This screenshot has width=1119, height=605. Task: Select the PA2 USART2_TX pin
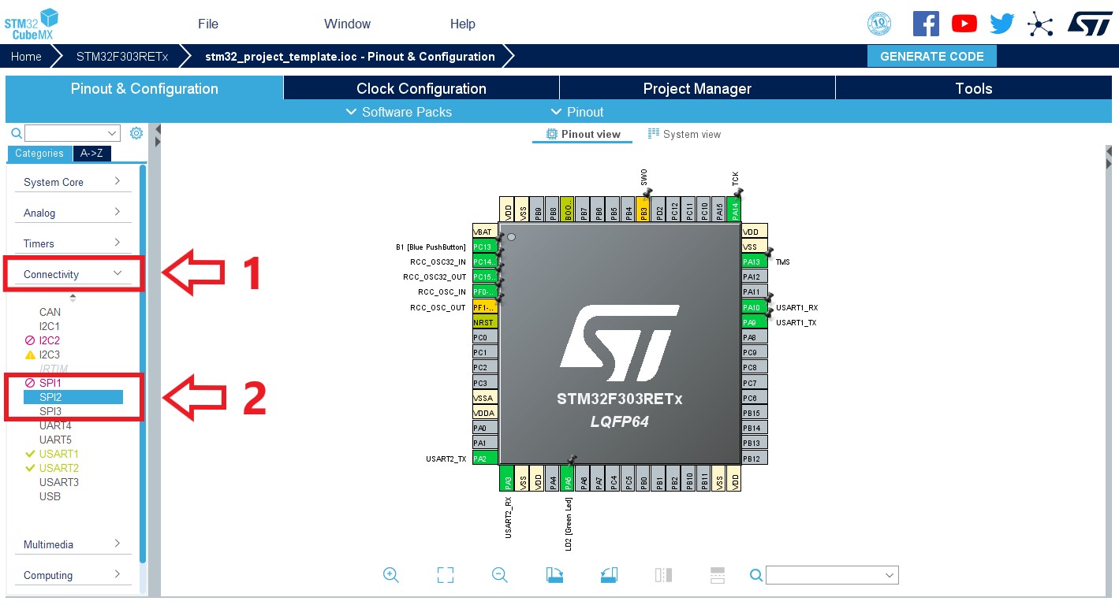coord(485,458)
